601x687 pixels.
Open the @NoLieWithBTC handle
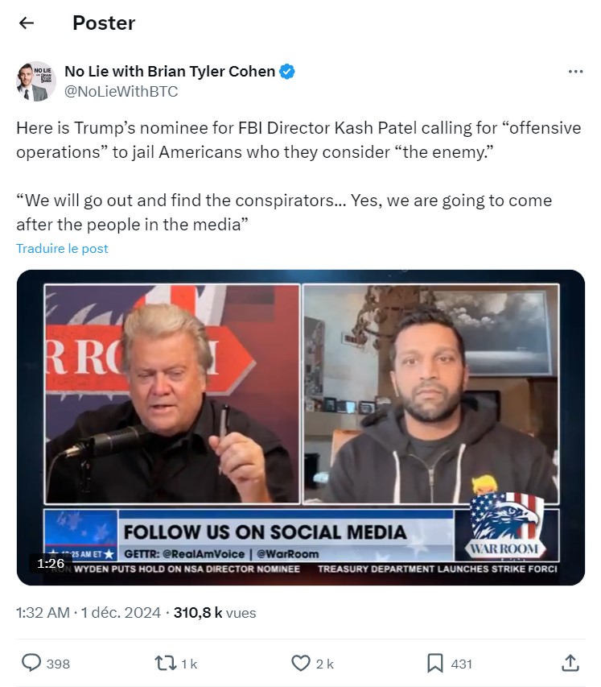point(121,91)
